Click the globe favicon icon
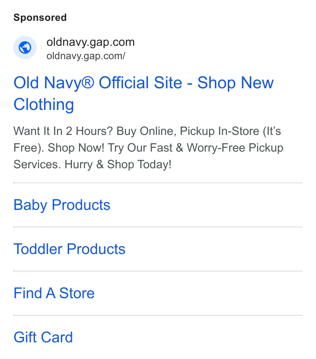 [25, 47]
